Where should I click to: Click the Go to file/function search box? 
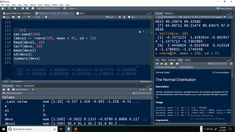[x=49, y=8]
